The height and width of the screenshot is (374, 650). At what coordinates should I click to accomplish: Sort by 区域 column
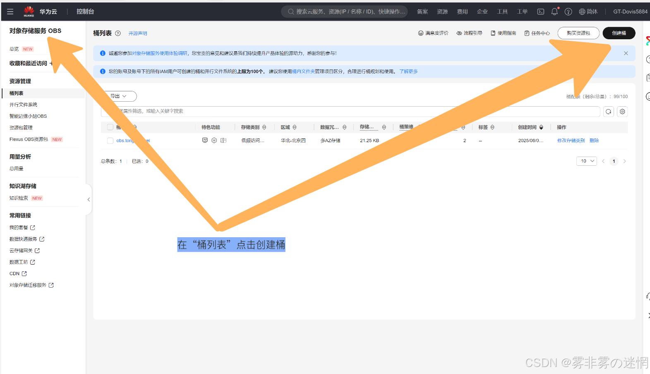coord(295,127)
